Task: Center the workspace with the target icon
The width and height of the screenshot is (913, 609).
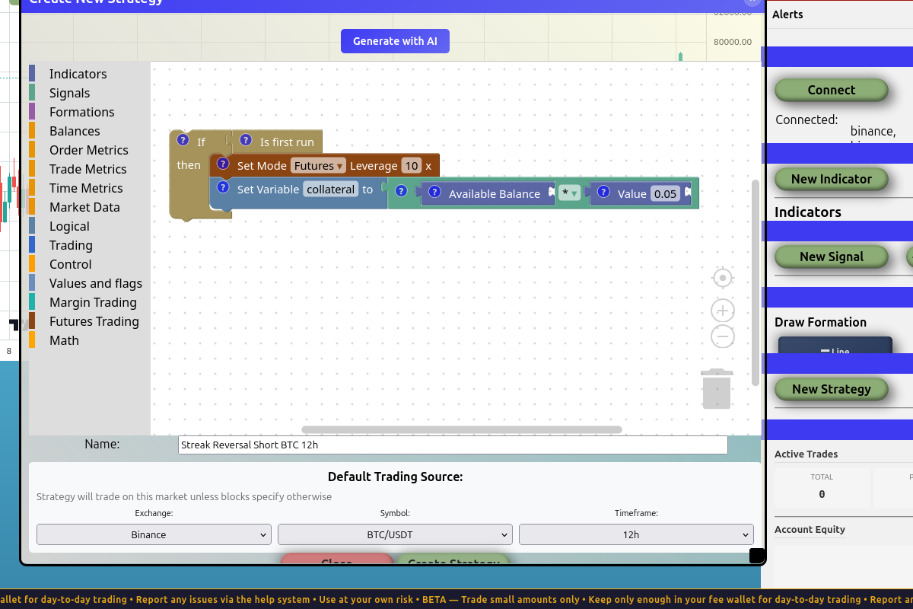Action: click(723, 278)
